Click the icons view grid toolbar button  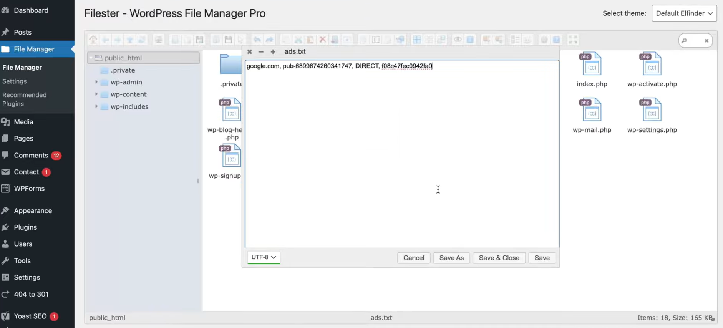(x=417, y=40)
